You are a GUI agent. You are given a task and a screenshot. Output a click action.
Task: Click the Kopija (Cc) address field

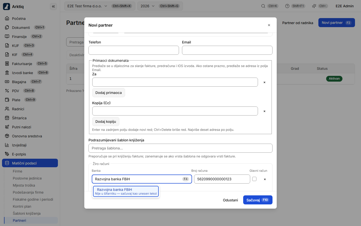click(x=175, y=111)
